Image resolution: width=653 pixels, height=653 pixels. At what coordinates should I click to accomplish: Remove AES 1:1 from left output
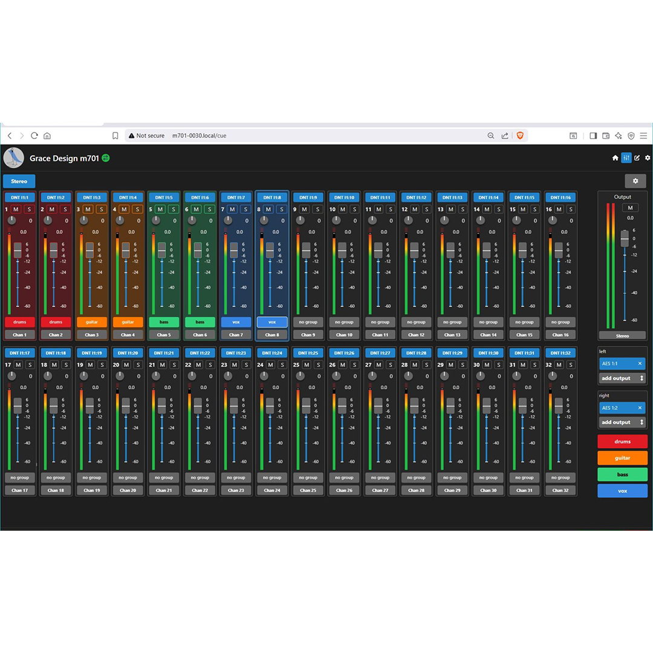click(x=640, y=364)
